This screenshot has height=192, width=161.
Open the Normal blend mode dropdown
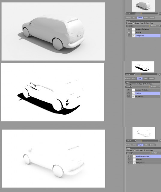pos(155,26)
